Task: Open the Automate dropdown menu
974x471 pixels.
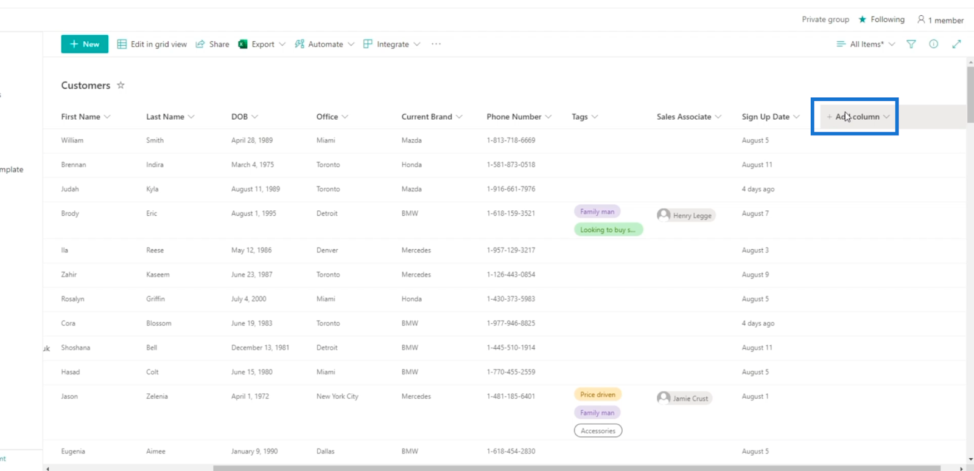Action: click(x=324, y=44)
